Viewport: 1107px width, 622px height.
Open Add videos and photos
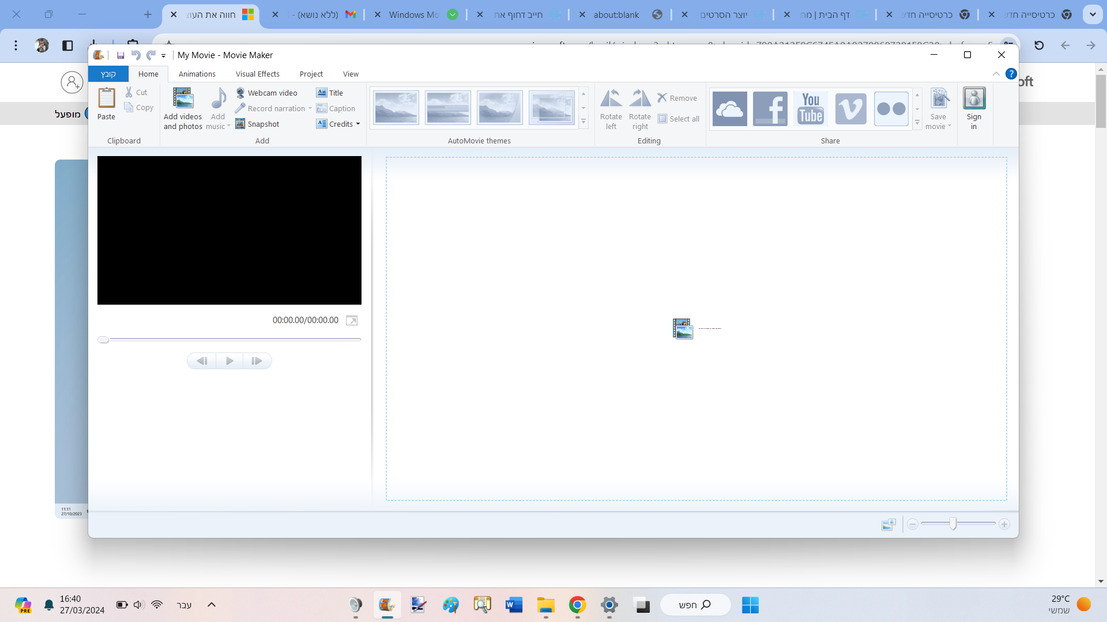click(x=183, y=109)
